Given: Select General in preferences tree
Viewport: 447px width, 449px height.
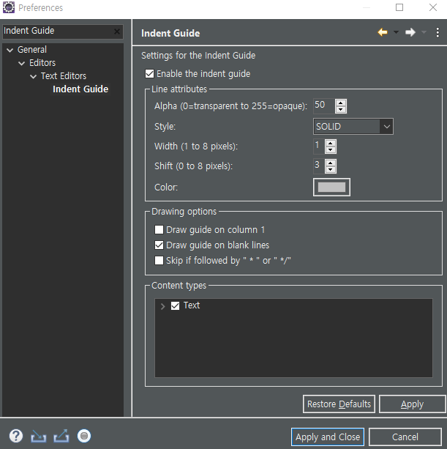Looking at the screenshot, I should (x=32, y=50).
